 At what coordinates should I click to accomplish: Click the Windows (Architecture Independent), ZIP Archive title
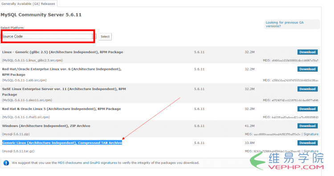(46, 126)
